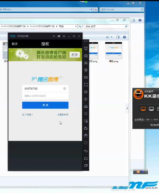This screenshot has width=159, height=193.
Task: Click the arrow before Movies in the address bar
Action: point(1,9)
